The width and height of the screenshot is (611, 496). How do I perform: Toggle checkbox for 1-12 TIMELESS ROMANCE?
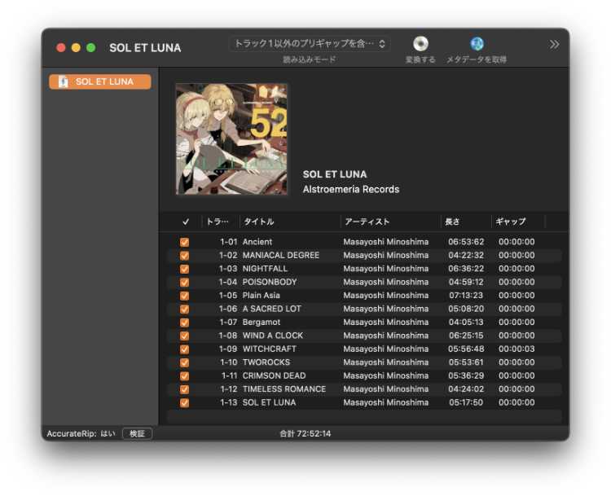pos(184,389)
